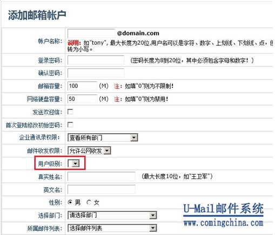Click the 英文名 English name field
This screenshot has width=275, height=235.
pyautogui.click(x=102, y=189)
